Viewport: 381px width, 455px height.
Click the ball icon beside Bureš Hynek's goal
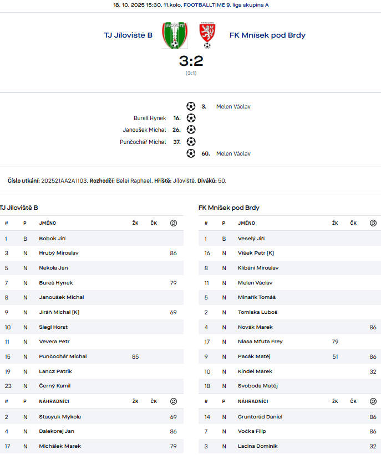[x=191, y=118]
